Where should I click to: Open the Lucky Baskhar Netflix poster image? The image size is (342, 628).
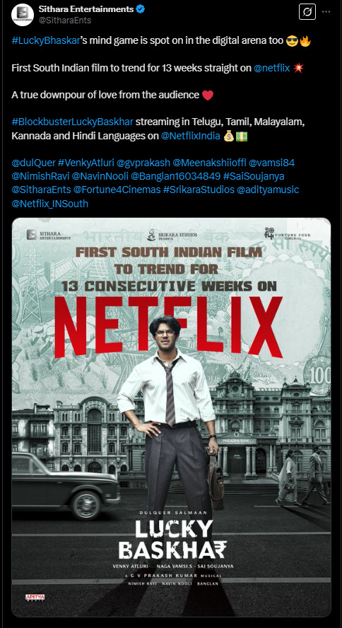(x=171, y=417)
